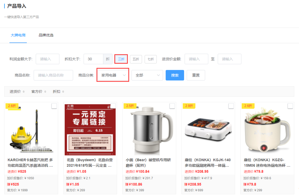This screenshot has height=195, width=299.
Task: Click the 进货价:¥525 price text
Action: 17,172
